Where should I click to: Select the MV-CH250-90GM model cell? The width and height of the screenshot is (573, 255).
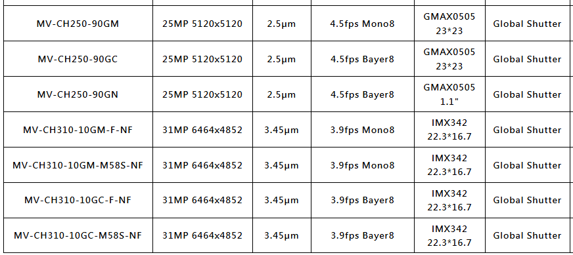coord(78,24)
